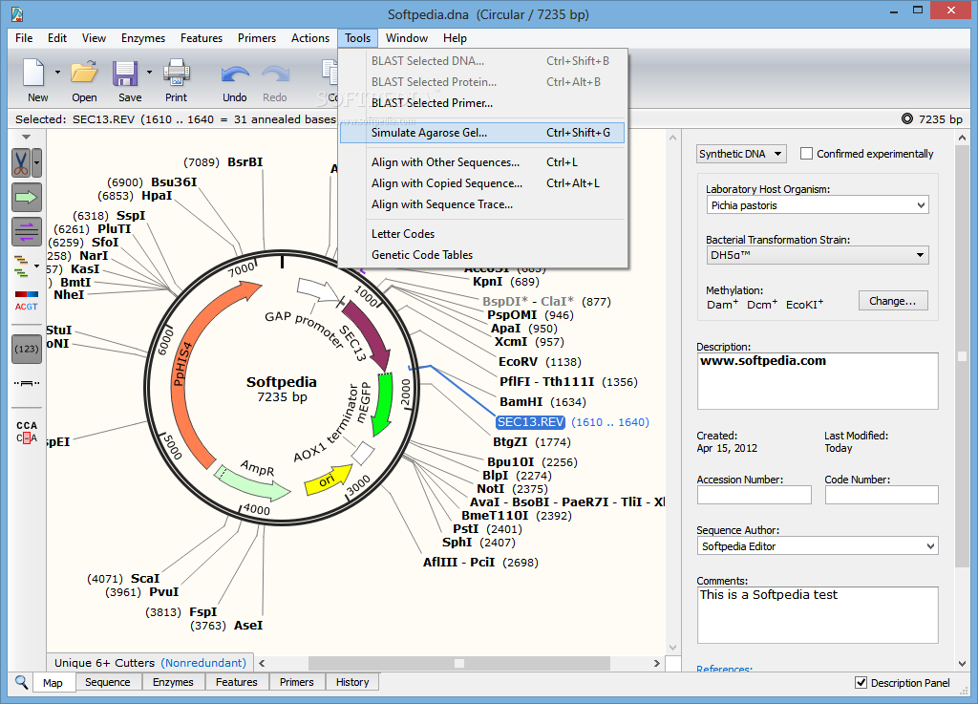Open the Save button dropdown arrow
This screenshot has height=704, width=978.
coord(149,73)
